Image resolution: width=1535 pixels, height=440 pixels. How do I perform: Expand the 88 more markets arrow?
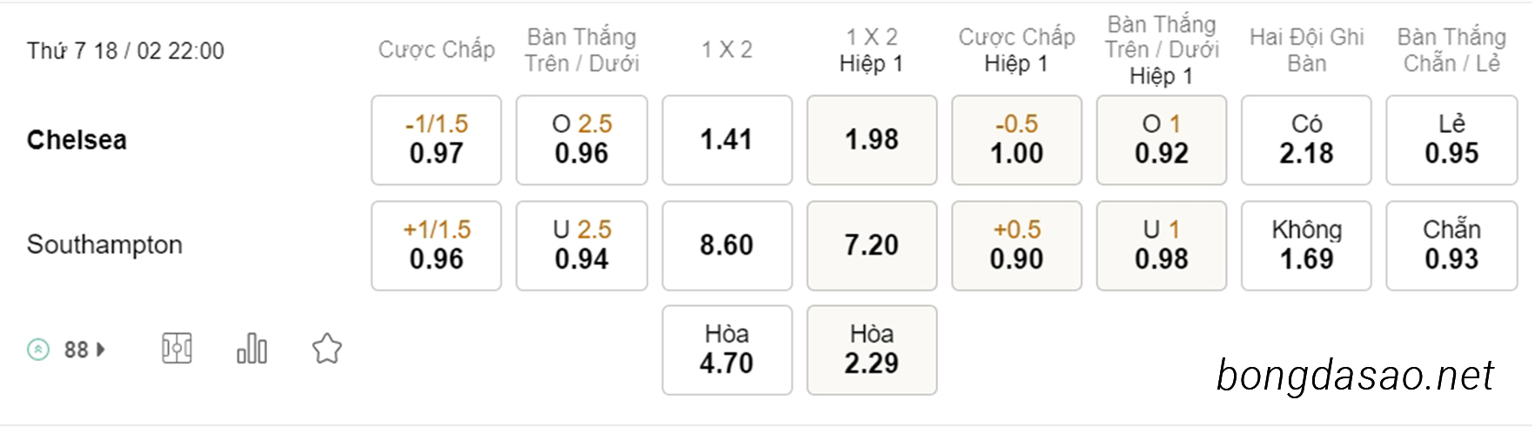click(x=101, y=350)
